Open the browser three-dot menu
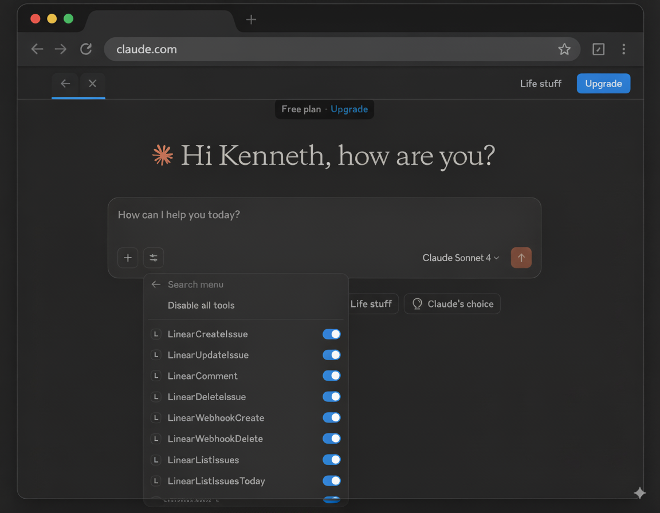 click(x=623, y=49)
